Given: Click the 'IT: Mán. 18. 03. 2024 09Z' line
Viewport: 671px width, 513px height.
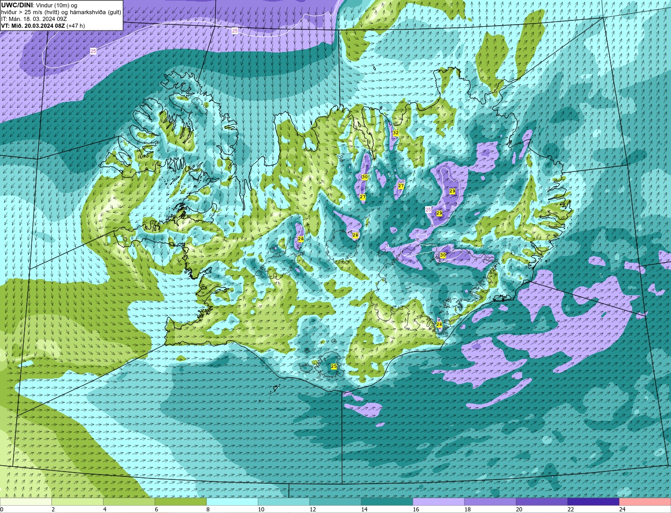Looking at the screenshot, I should click(x=34, y=19).
